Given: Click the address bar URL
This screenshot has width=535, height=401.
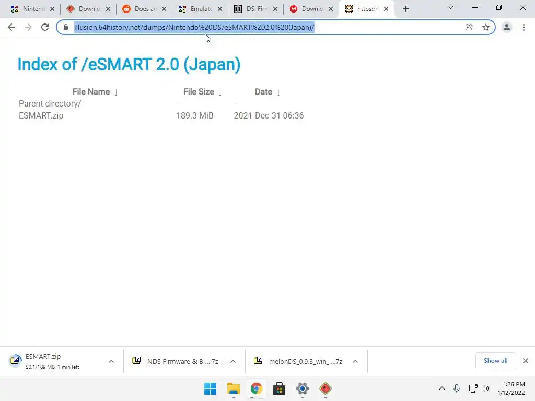Looking at the screenshot, I should click(x=194, y=27).
